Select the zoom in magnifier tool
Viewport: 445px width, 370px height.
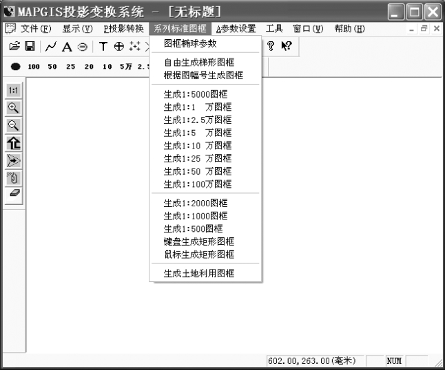coord(13,108)
